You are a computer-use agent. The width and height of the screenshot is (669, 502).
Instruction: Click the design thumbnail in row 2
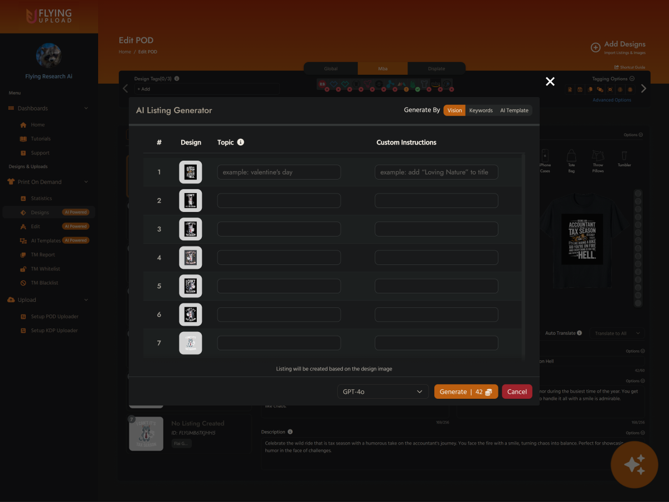click(x=191, y=200)
